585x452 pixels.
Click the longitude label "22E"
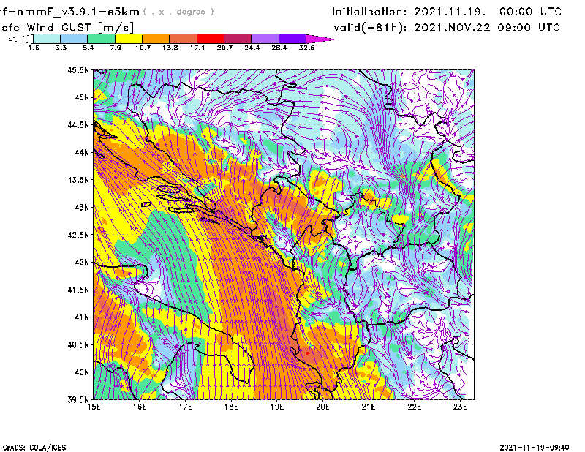point(414,407)
